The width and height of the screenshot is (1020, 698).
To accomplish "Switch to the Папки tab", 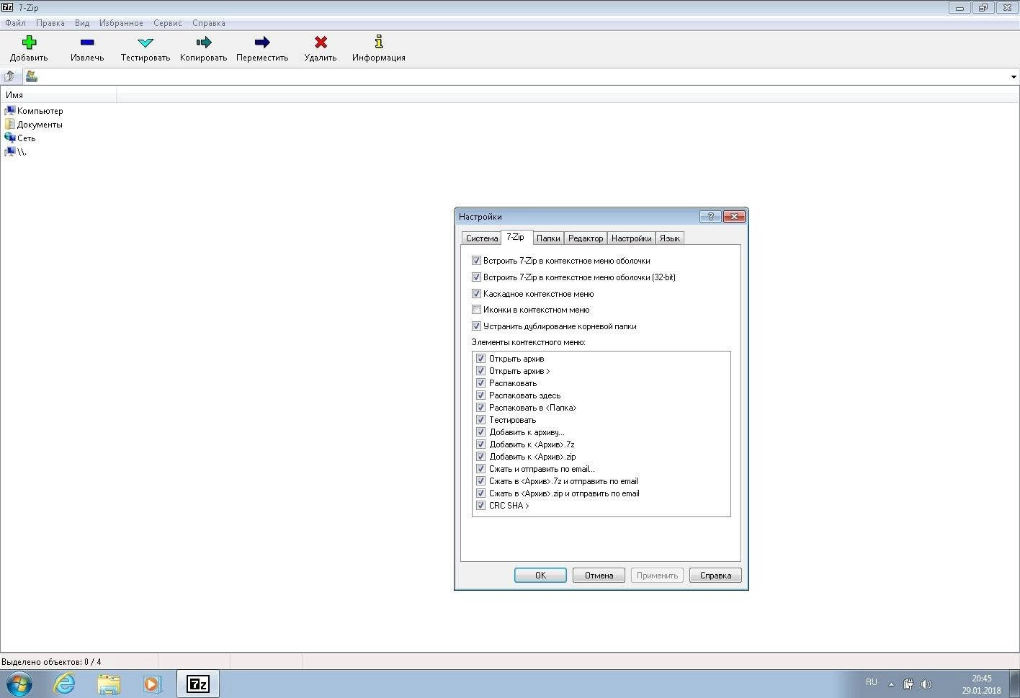I will pyautogui.click(x=548, y=238).
